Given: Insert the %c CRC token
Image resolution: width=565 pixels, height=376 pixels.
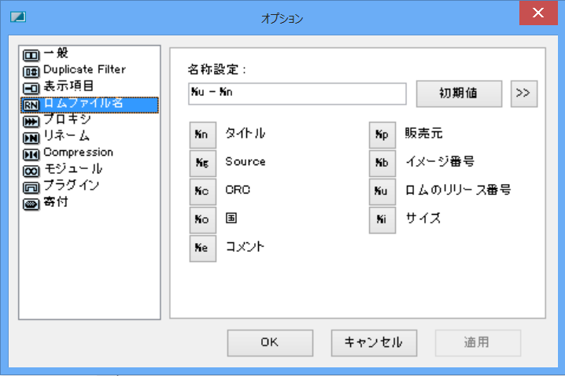Looking at the screenshot, I should coord(203,192).
